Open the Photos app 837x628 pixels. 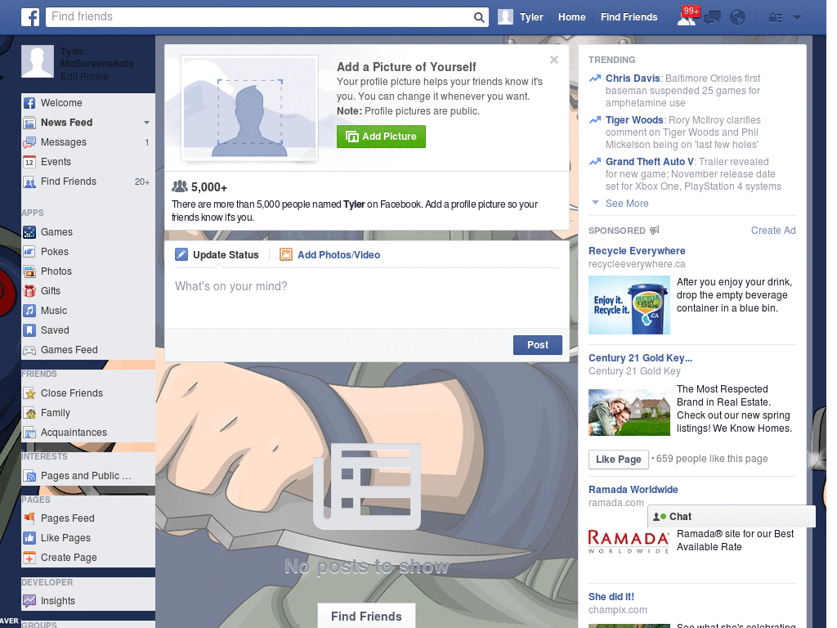point(88,271)
